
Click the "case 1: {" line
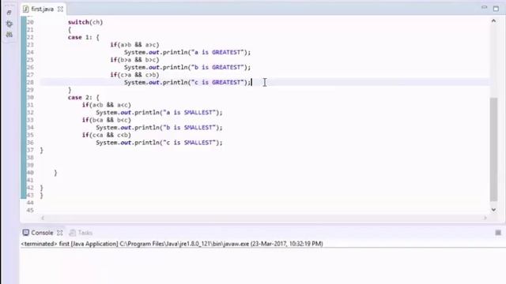[x=84, y=37]
